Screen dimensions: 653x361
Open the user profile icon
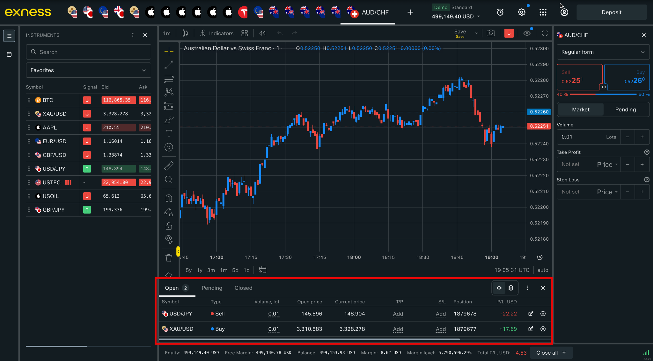564,12
